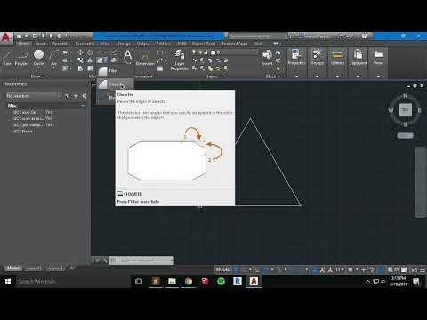Select the Arc tool

point(53,58)
